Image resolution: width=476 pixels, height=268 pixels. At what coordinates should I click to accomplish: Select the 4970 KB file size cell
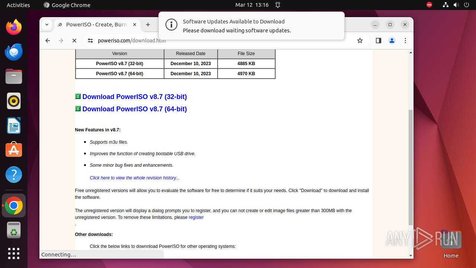[x=246, y=74]
